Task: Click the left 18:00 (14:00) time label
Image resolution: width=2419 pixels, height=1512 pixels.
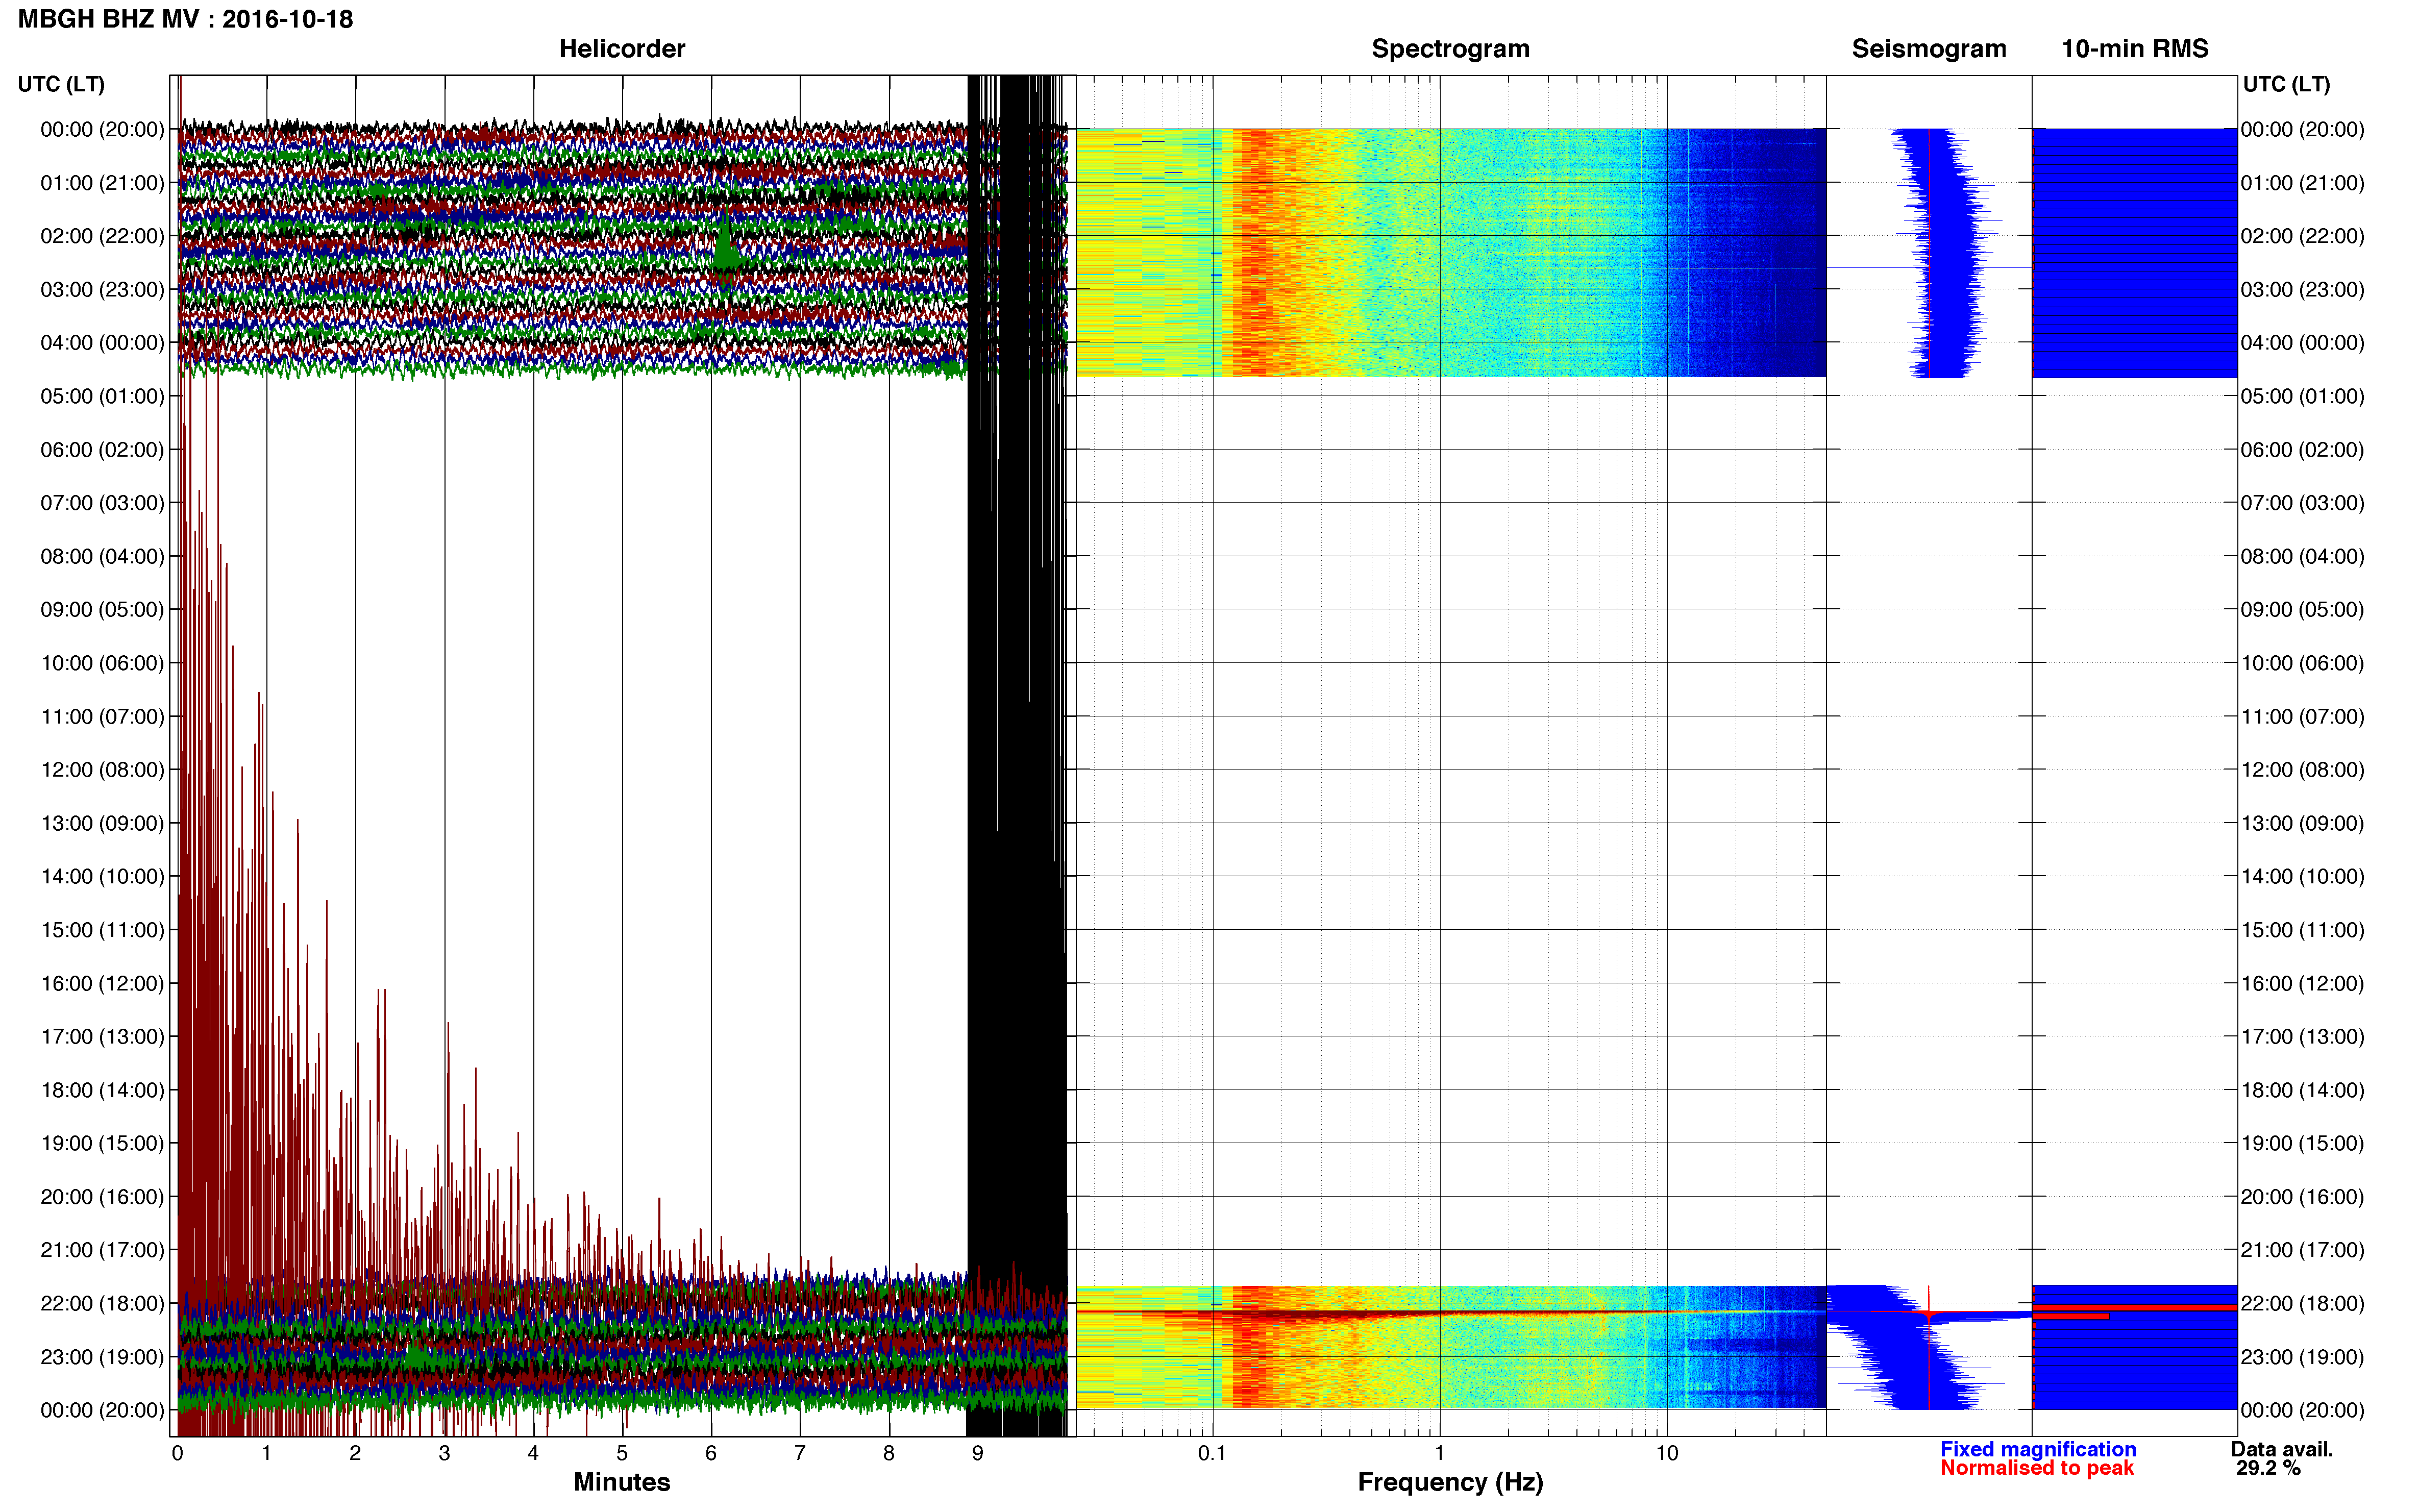Action: pyautogui.click(x=102, y=1090)
